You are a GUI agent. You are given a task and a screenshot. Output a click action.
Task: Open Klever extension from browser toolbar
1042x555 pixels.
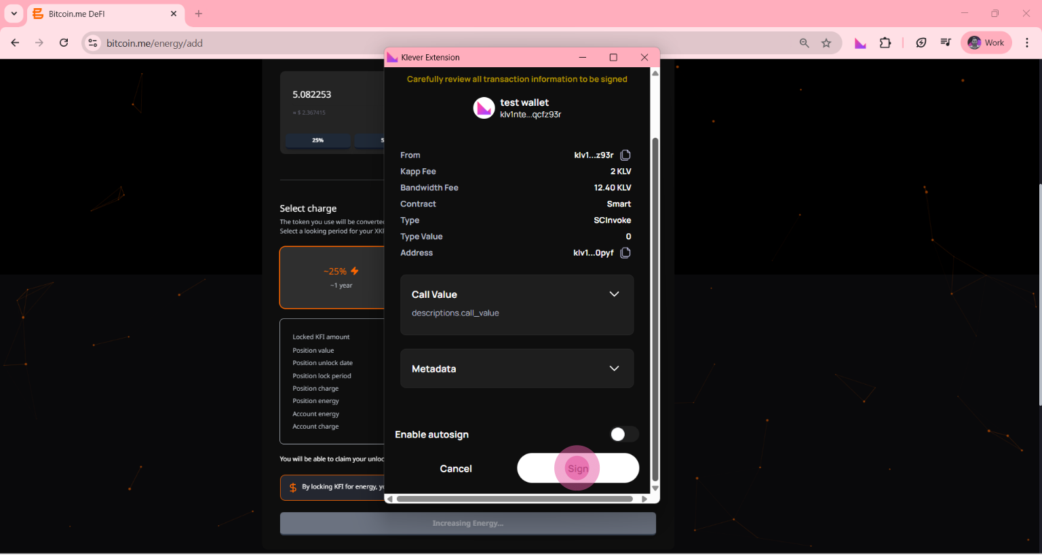[x=860, y=43]
